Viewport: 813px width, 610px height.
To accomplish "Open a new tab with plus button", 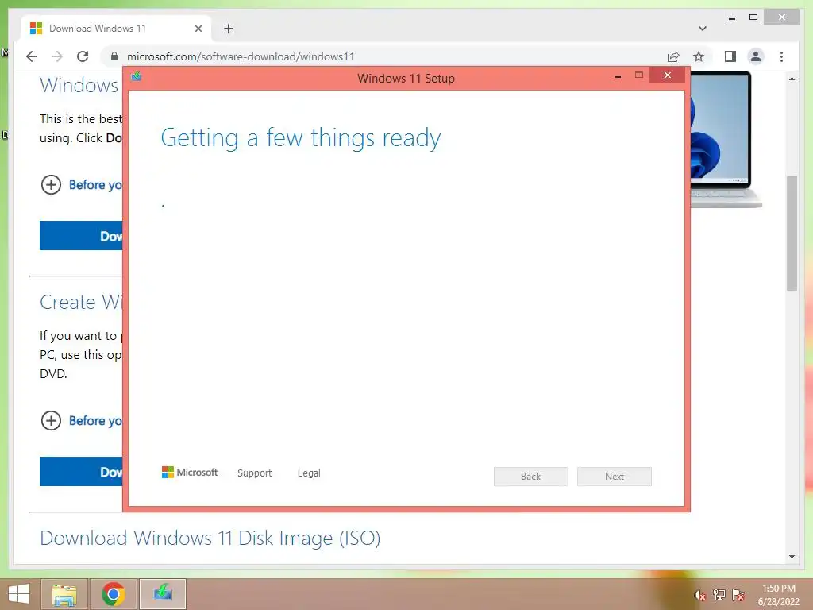I will pyautogui.click(x=229, y=29).
